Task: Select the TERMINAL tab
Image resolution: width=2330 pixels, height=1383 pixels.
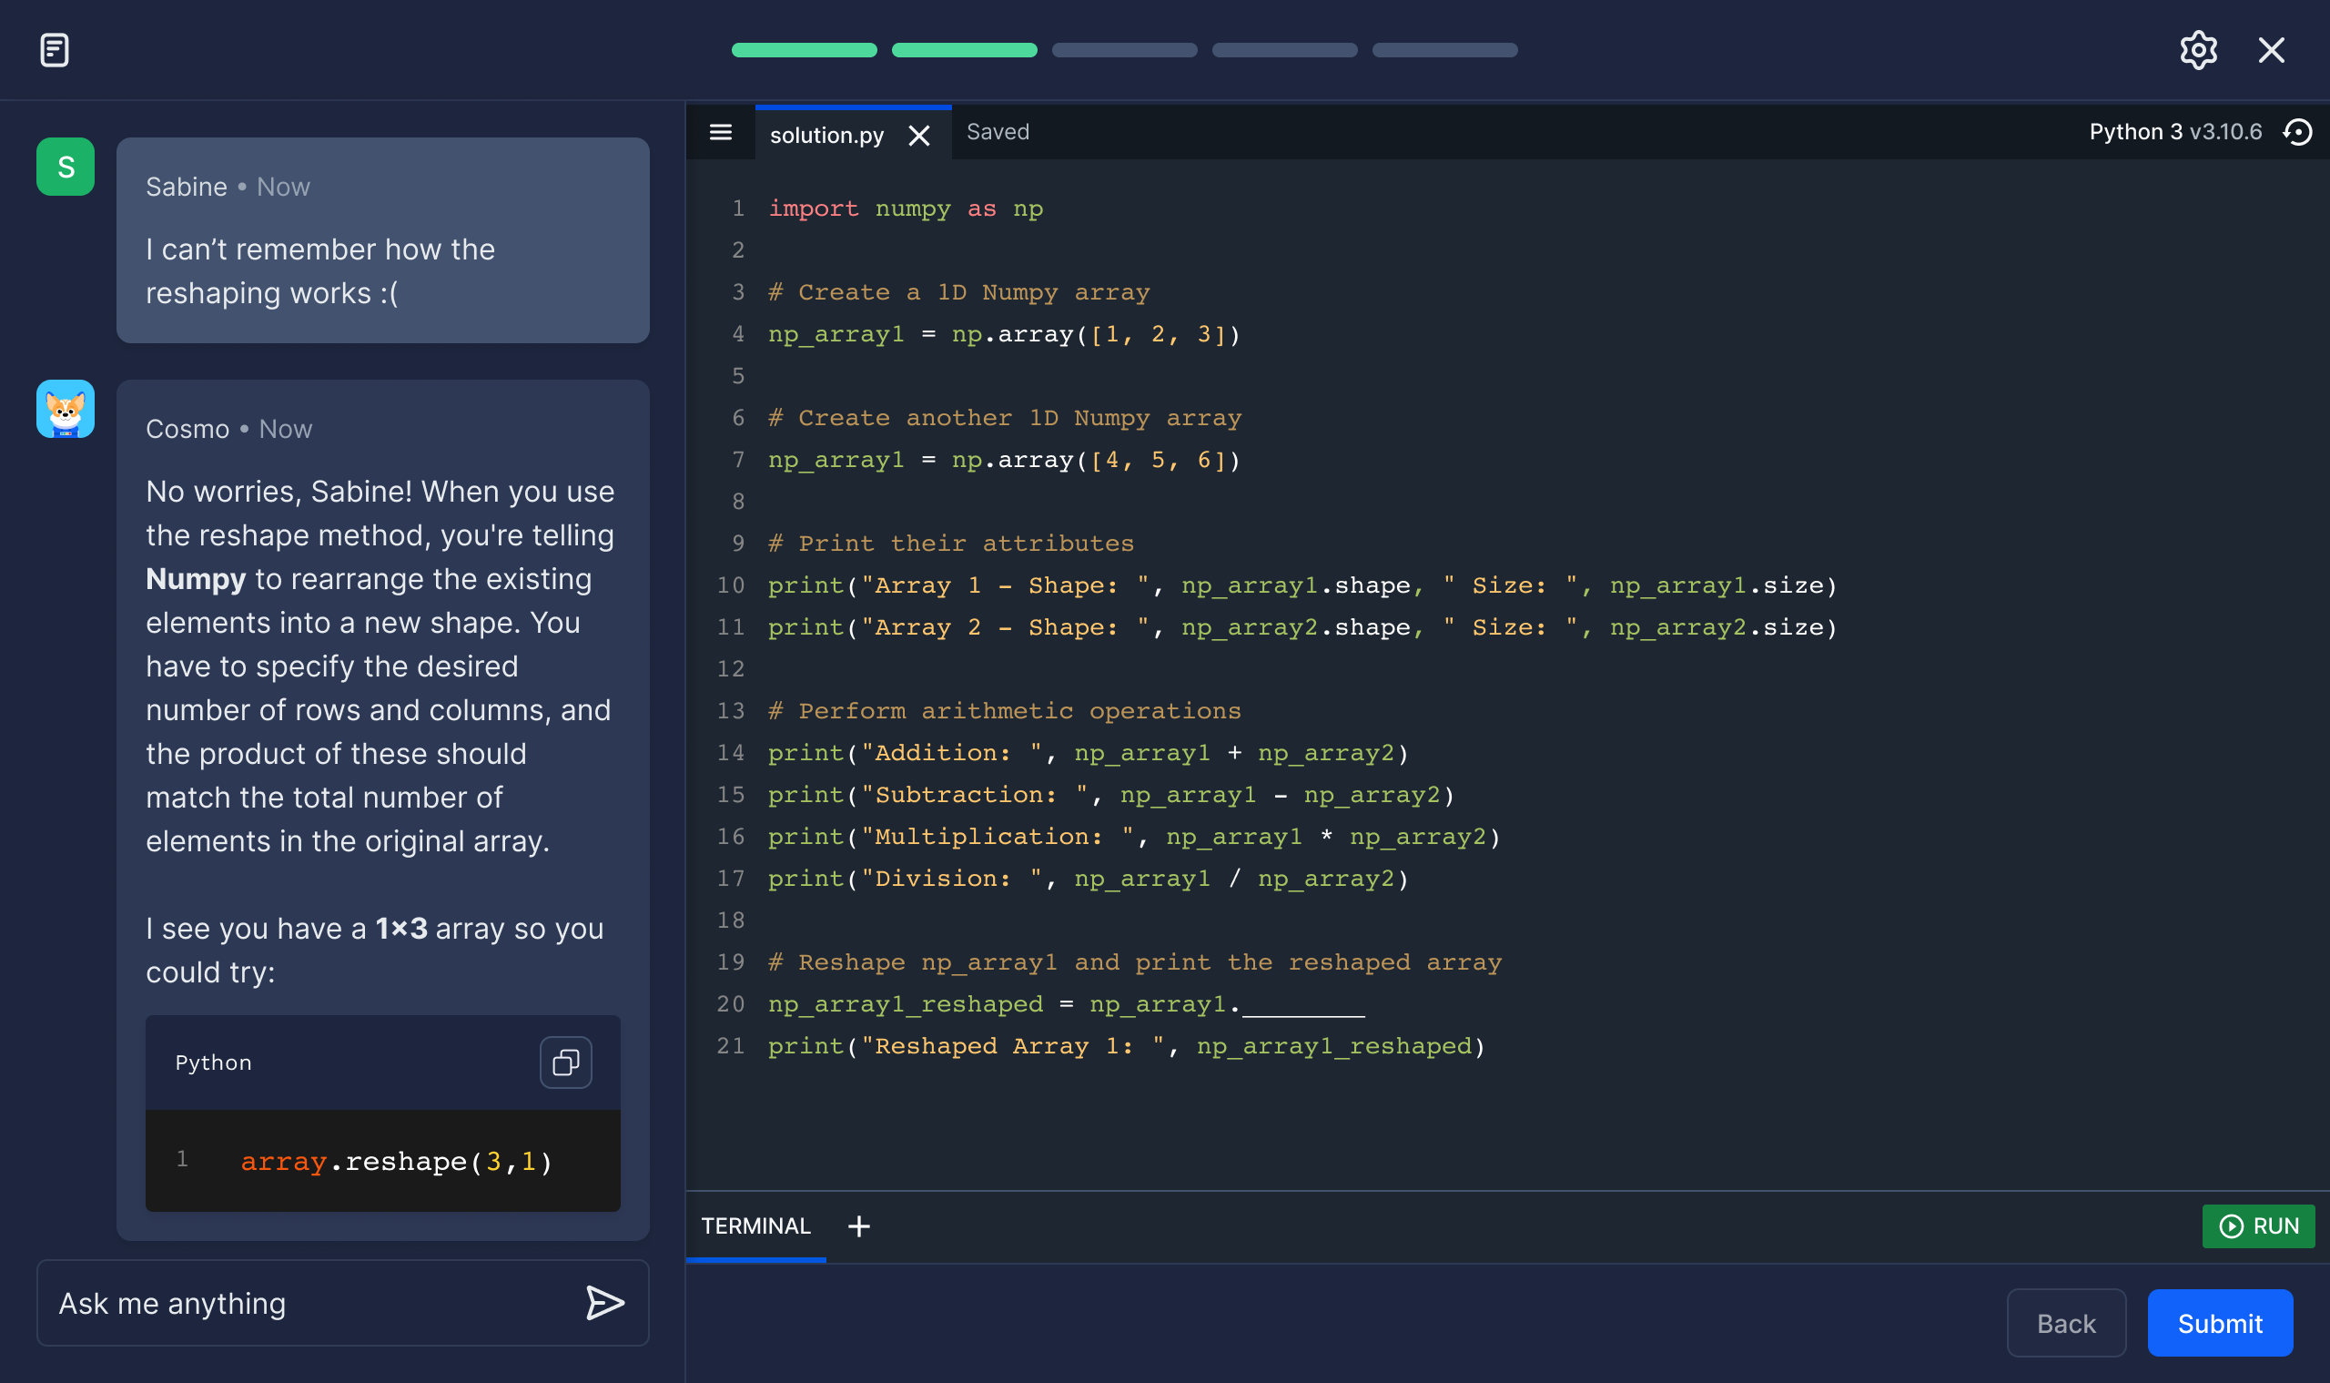Action: (755, 1226)
